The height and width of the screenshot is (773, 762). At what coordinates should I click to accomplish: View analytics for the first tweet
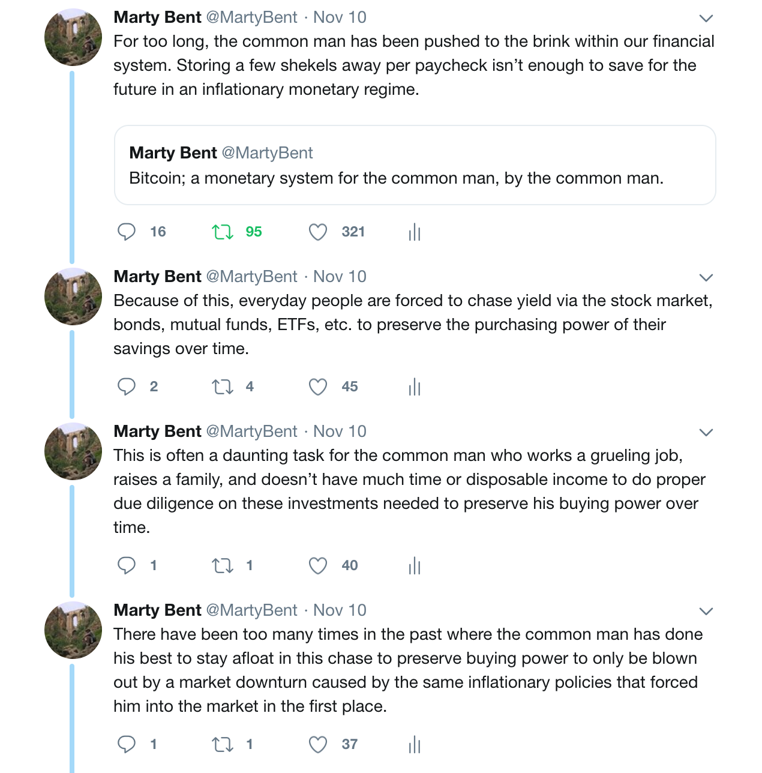[415, 232]
